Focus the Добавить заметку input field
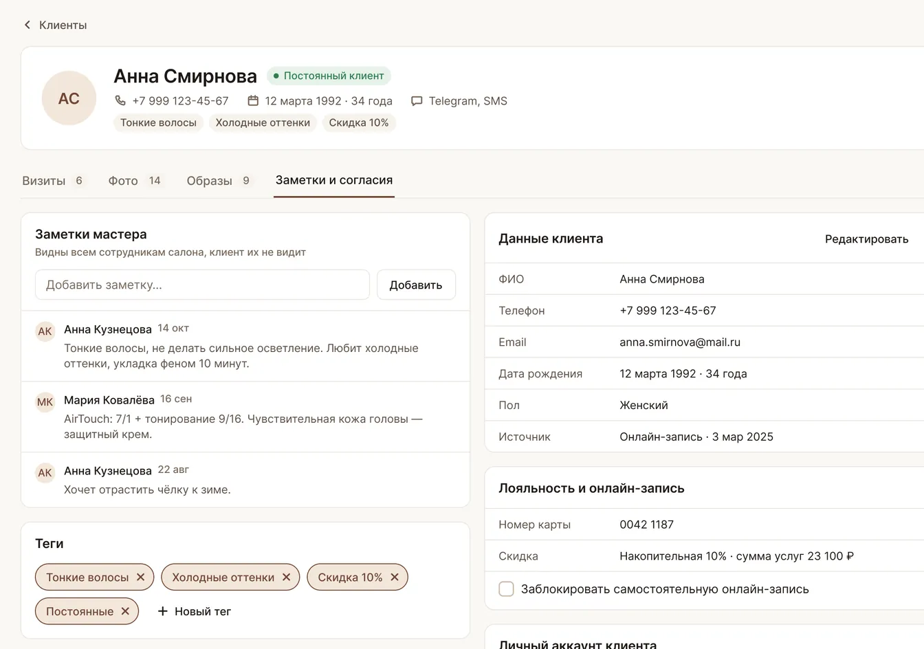The width and height of the screenshot is (924, 649). click(202, 285)
